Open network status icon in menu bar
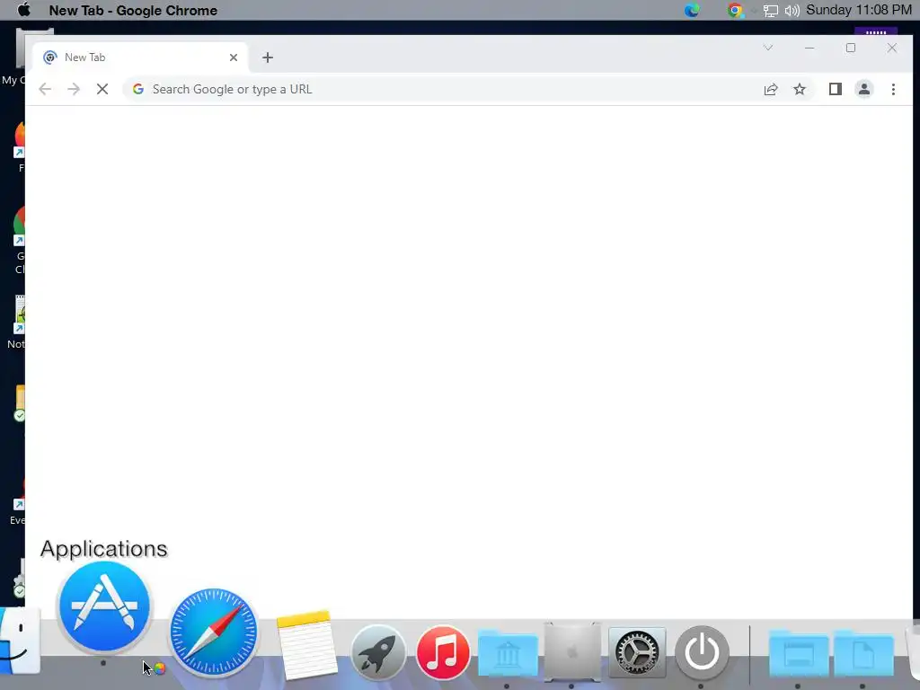This screenshot has width=920, height=690. coord(770,11)
